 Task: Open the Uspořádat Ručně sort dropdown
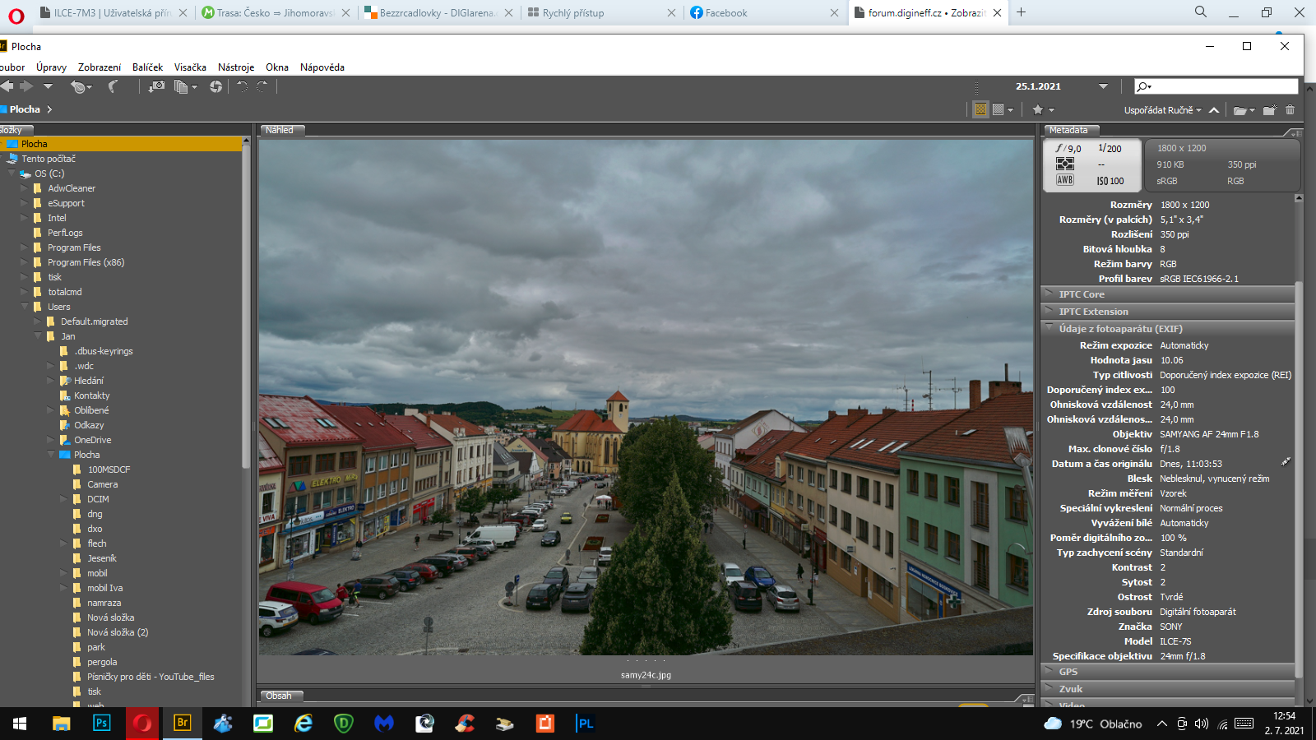click(1162, 110)
